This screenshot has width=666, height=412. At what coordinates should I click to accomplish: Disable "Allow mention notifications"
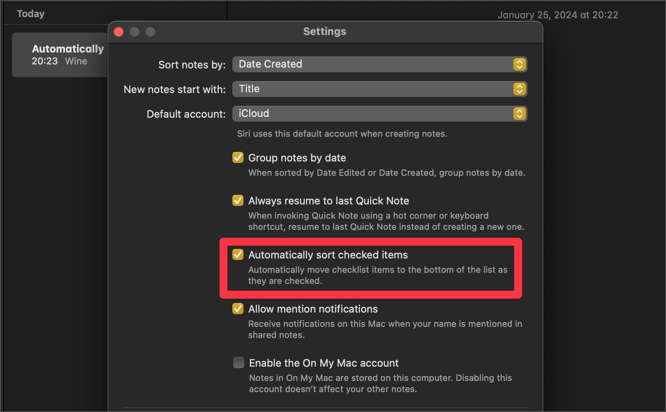[238, 309]
